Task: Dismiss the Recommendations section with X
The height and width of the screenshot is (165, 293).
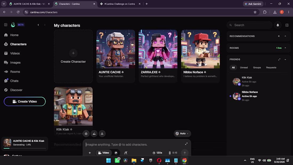Action: pyautogui.click(x=279, y=36)
